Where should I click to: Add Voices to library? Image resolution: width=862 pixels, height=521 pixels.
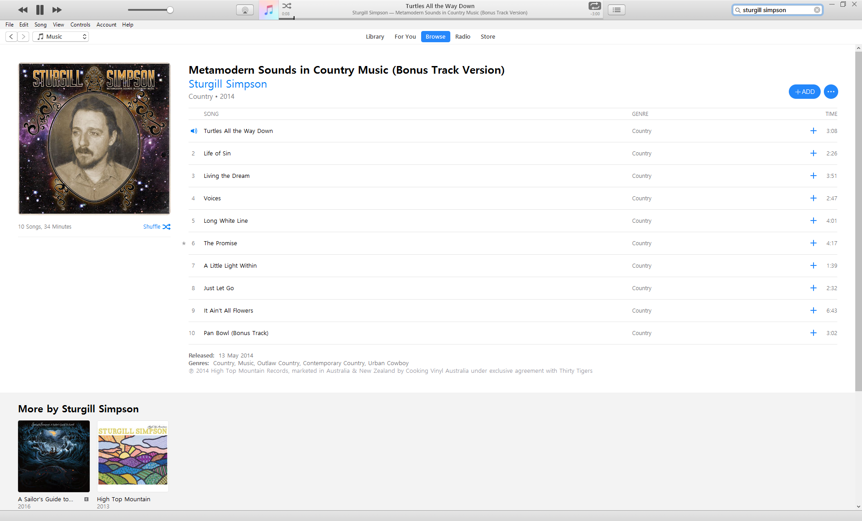813,198
